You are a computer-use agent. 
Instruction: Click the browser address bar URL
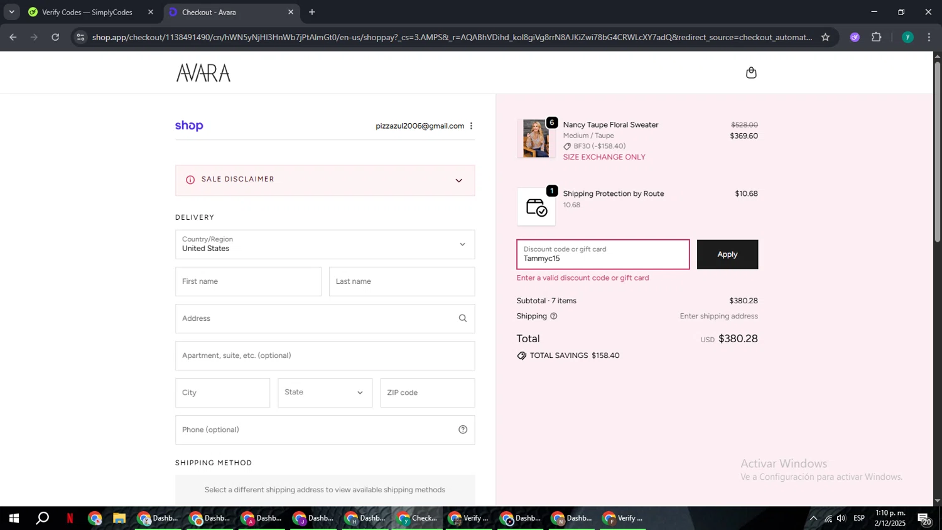click(452, 37)
